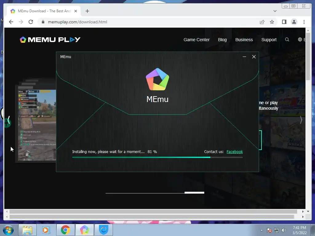Click the memuplay.com address bar
The width and height of the screenshot is (315, 236).
[149, 22]
